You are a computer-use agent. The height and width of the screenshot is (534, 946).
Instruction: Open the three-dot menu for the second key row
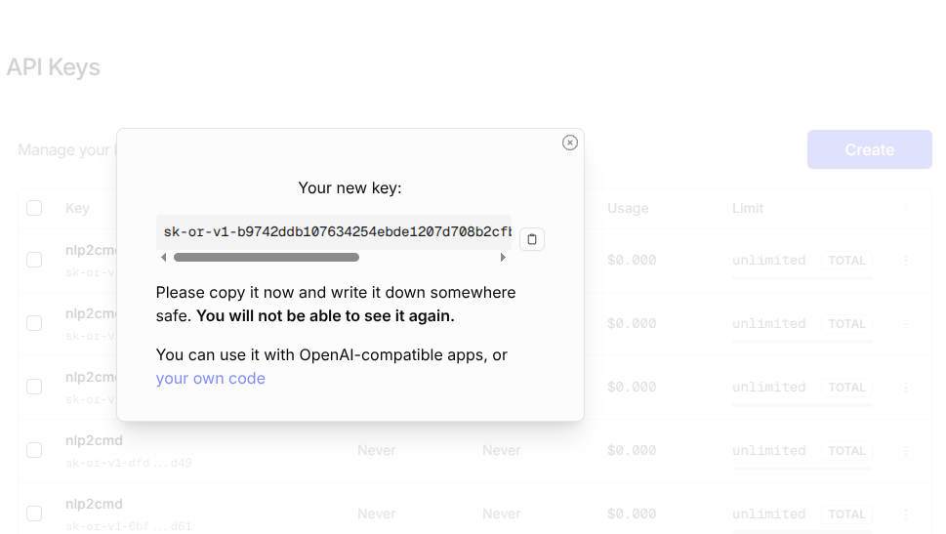coord(906,324)
